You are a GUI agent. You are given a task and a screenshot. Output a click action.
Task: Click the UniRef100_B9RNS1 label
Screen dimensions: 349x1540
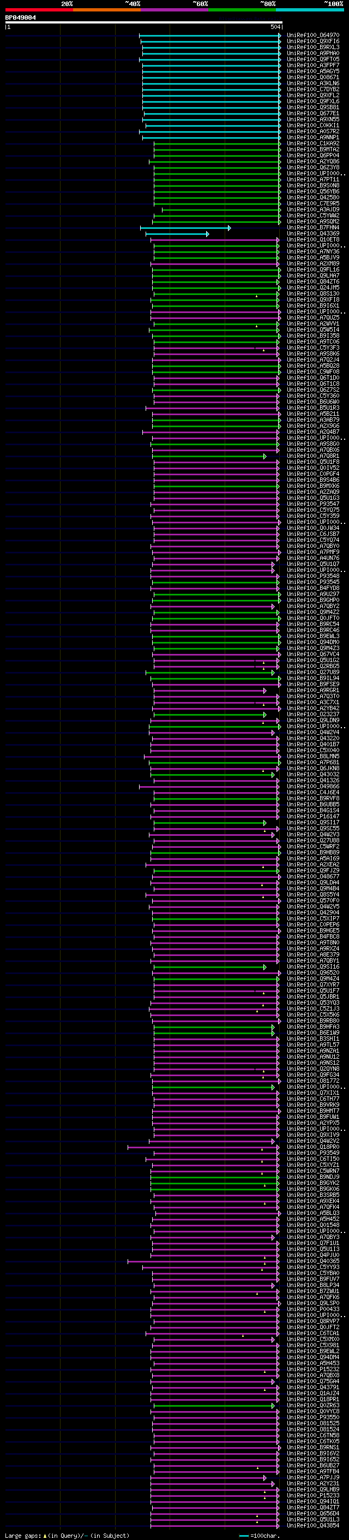[x=313, y=1447]
